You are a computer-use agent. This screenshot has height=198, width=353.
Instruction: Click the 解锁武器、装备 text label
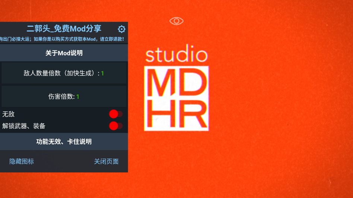pos(24,126)
